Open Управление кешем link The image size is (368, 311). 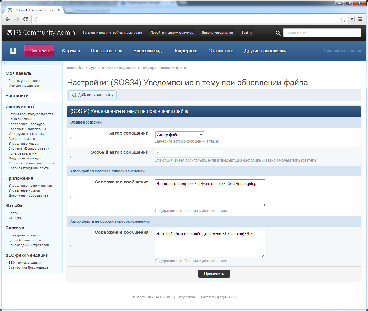click(x=23, y=144)
